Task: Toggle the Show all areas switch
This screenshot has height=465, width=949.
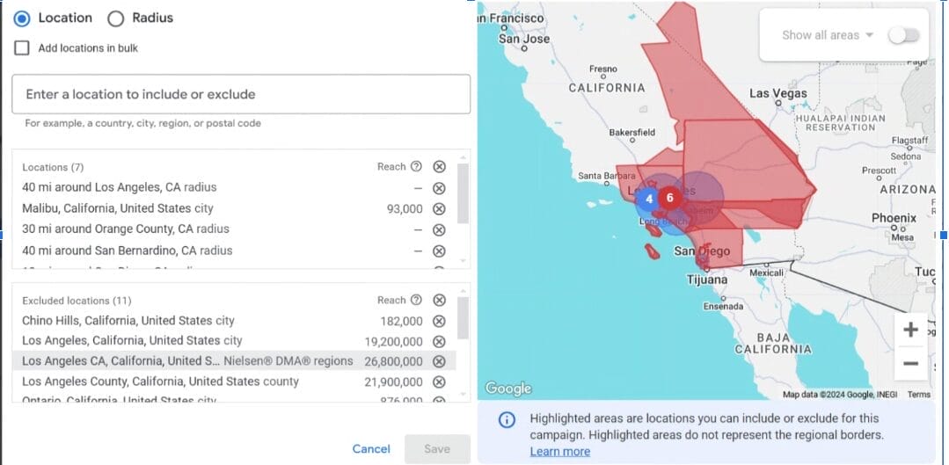Action: pyautogui.click(x=903, y=35)
